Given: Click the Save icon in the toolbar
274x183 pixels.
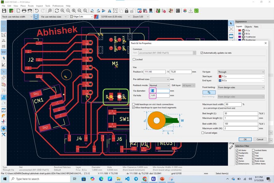Looking at the screenshot, I should pyautogui.click(x=4, y=11).
